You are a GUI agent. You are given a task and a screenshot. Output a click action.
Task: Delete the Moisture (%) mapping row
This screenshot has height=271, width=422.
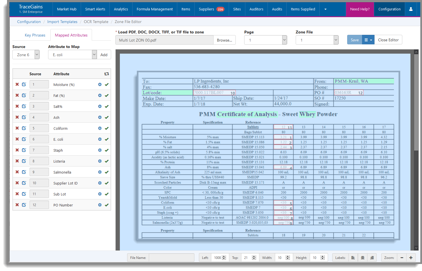(17, 85)
